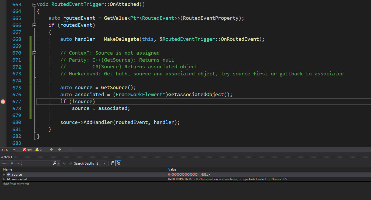Image resolution: width=371 pixels, height=200 pixels.
Task: Click the yellow warning indicator showing 0
Action: coord(38,150)
